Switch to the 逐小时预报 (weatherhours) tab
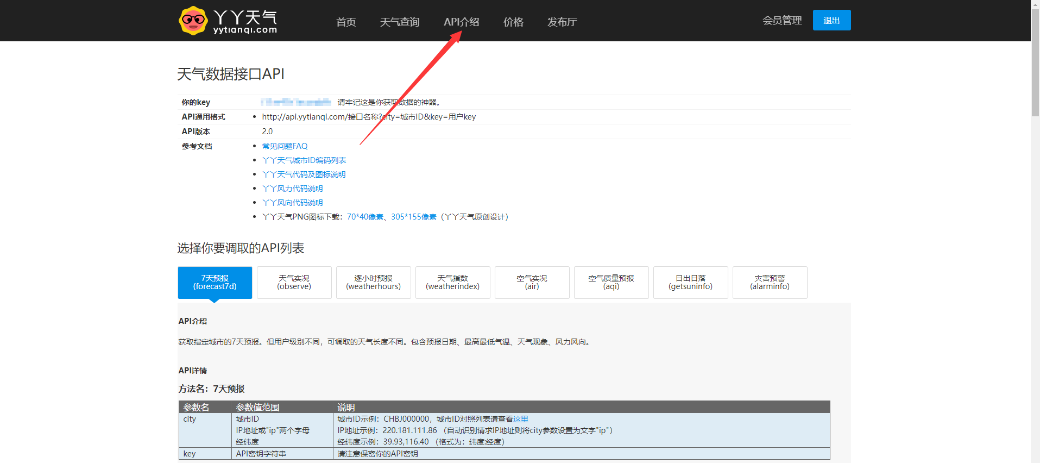This screenshot has width=1040, height=463. click(x=374, y=283)
